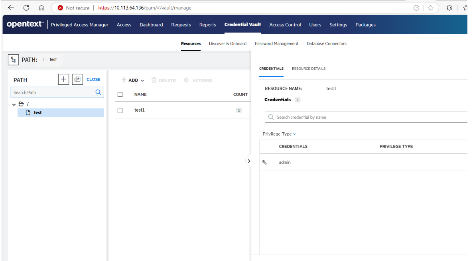Open the browser extensions puzzle icon
The height and width of the screenshot is (261, 473).
449,8
